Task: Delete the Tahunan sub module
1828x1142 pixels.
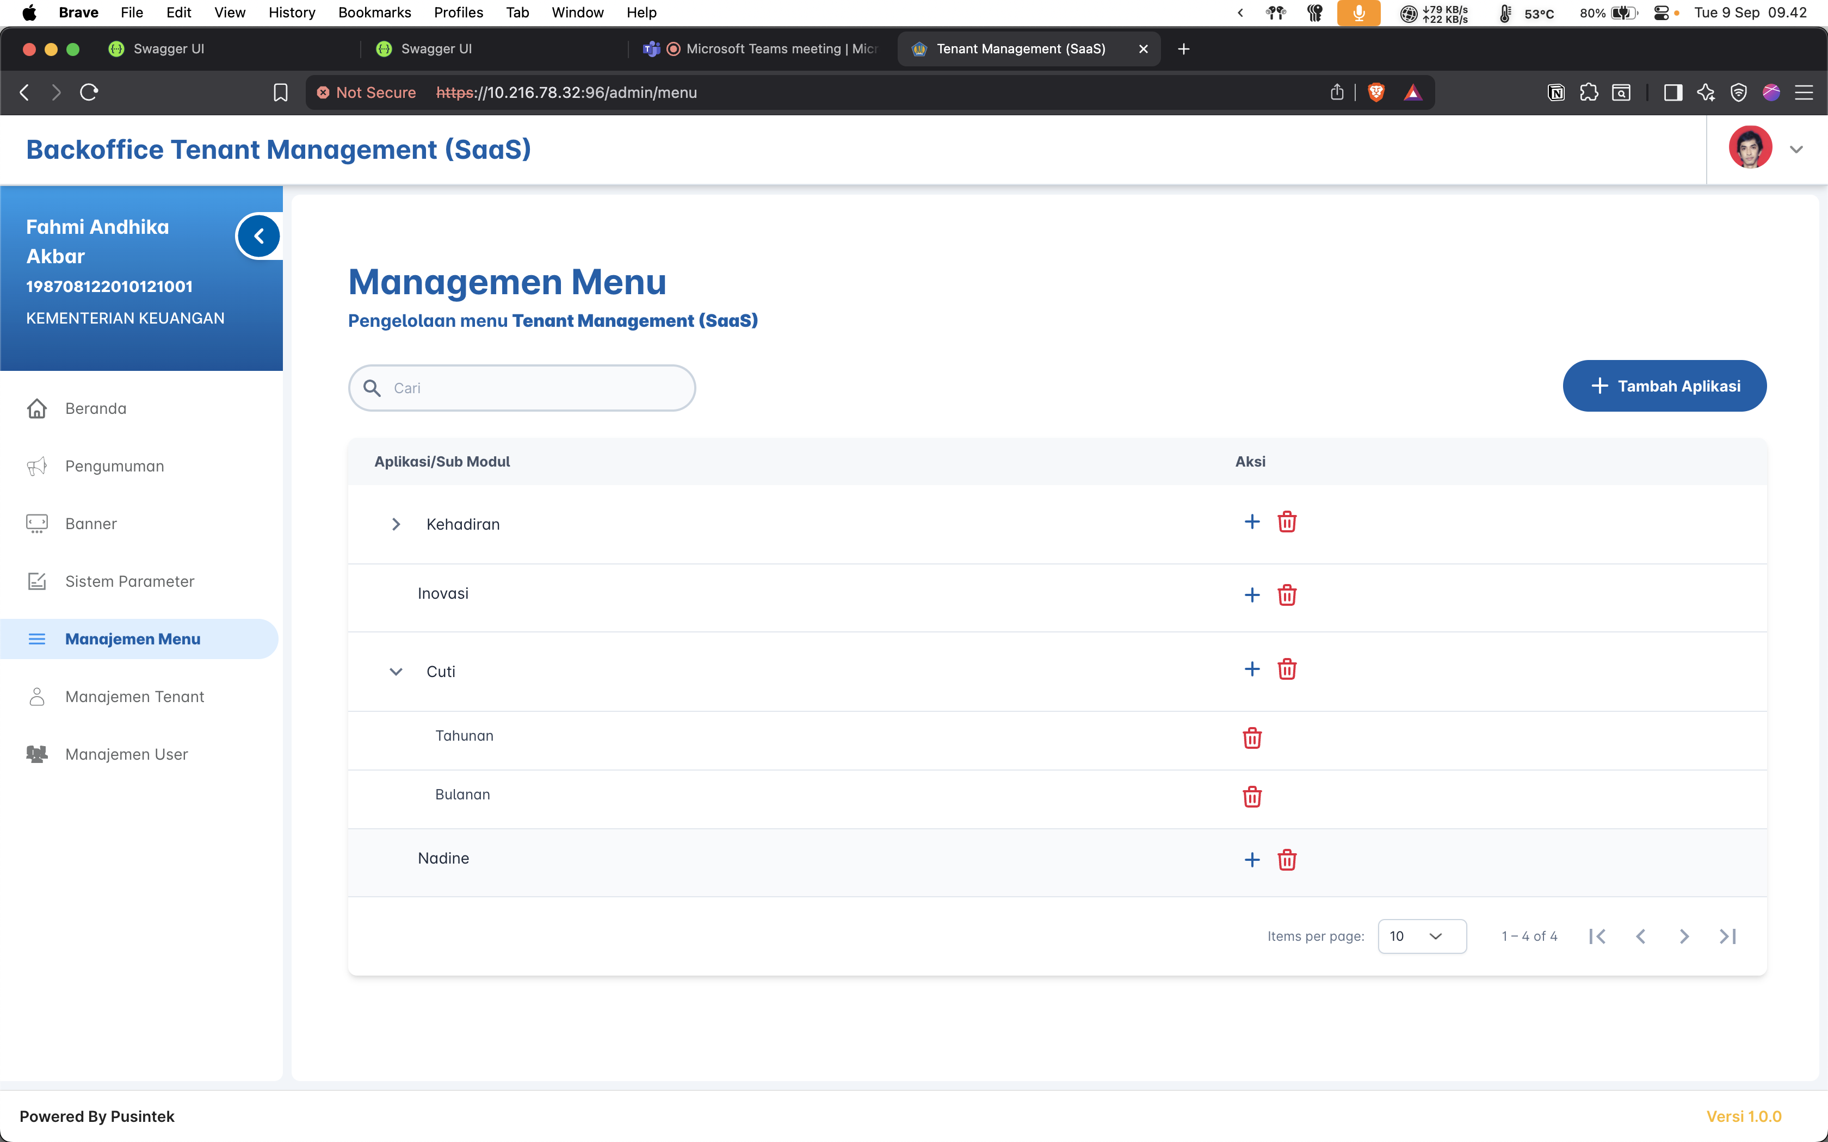Action: [1252, 738]
